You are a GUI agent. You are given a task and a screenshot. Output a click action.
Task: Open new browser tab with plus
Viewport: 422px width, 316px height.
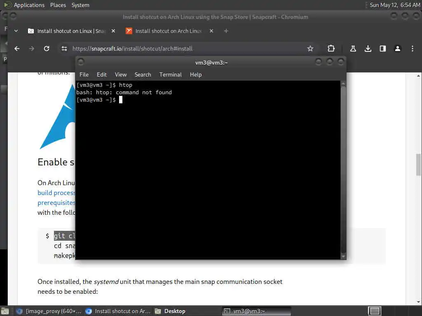click(x=226, y=31)
